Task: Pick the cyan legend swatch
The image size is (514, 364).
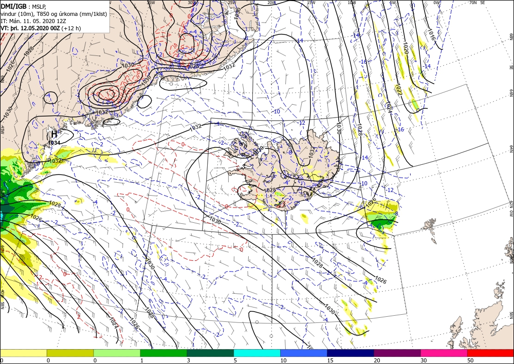Action: point(257,353)
